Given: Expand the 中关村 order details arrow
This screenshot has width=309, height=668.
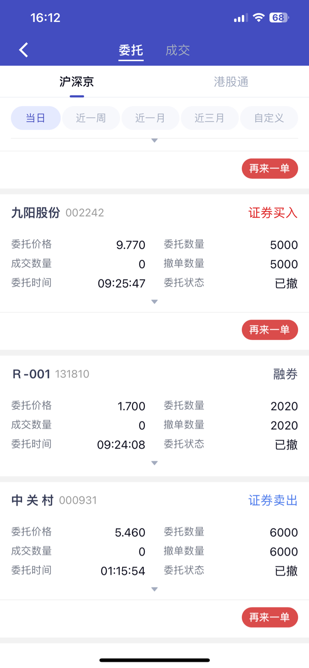Looking at the screenshot, I should 154,589.
